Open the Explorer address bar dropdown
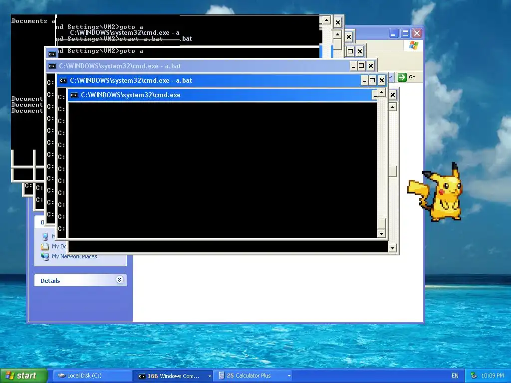 391,77
